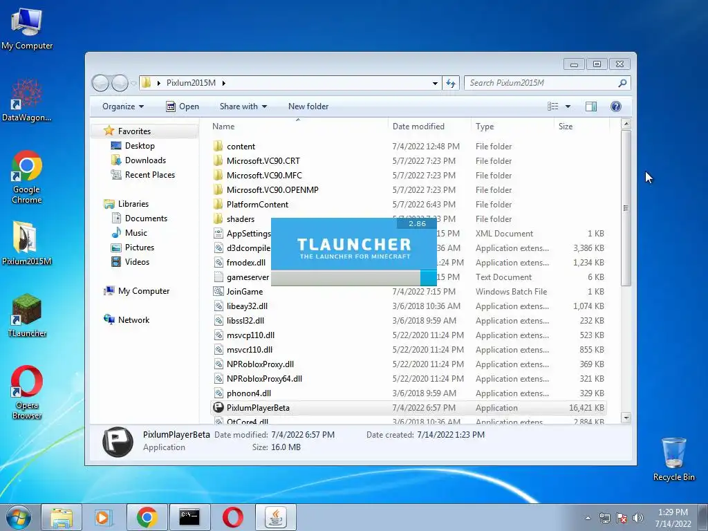The image size is (708, 531).
Task: Click Explorer Forward navigation button
Action: pyautogui.click(x=120, y=83)
